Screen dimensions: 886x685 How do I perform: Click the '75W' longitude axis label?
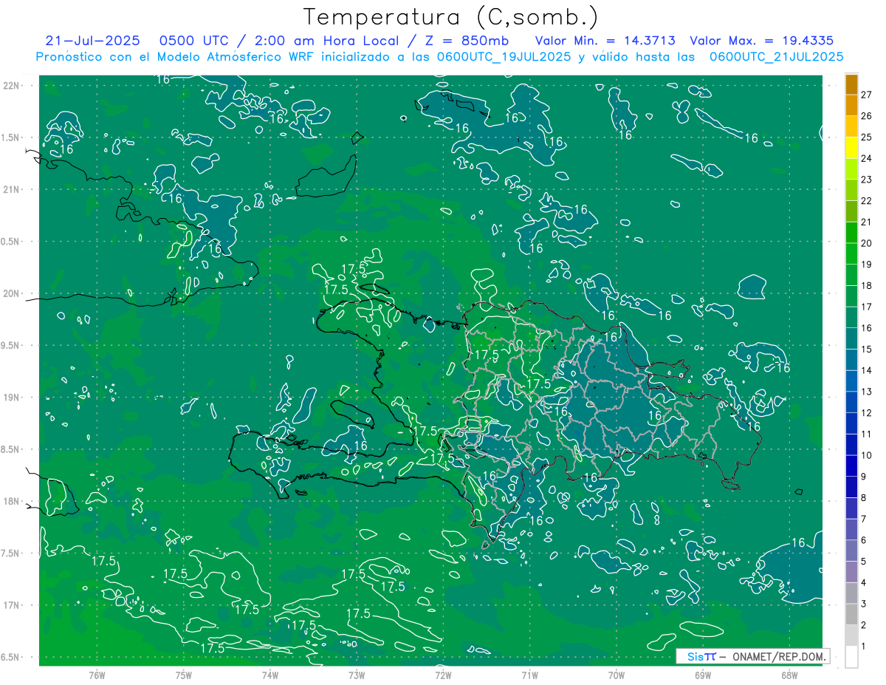pos(183,675)
